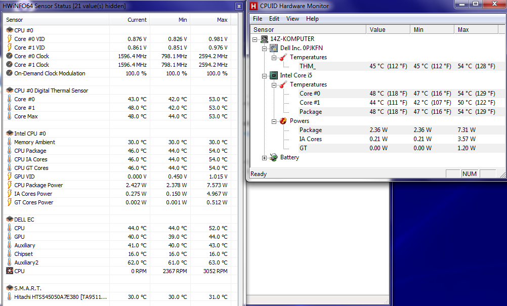The height and width of the screenshot is (306, 507).
Task: Click the CPU #0 chip icon in HWiNFO64
Action: tap(10, 30)
